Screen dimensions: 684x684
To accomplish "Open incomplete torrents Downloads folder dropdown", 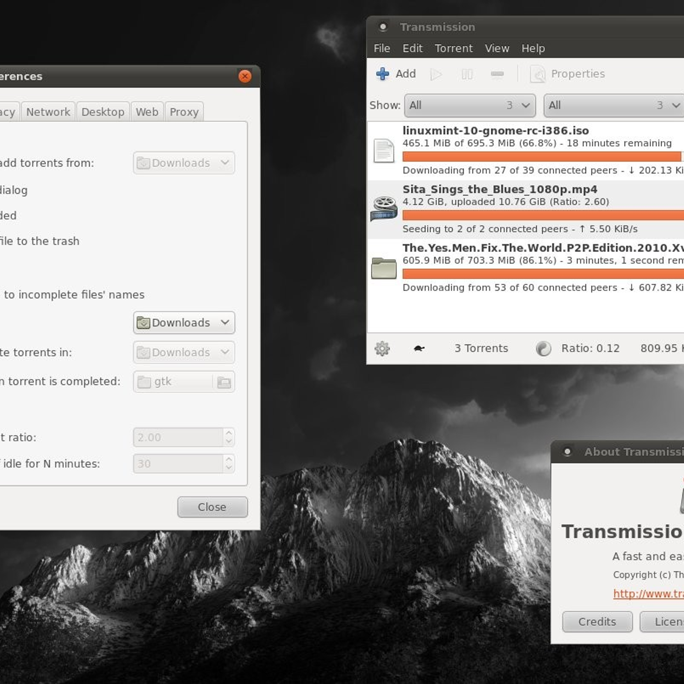I will (184, 352).
